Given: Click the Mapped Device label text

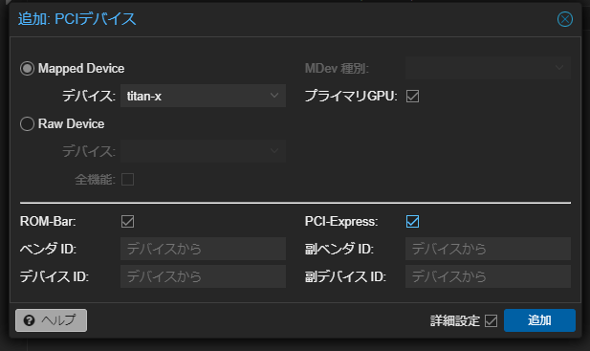Looking at the screenshot, I should pos(81,69).
